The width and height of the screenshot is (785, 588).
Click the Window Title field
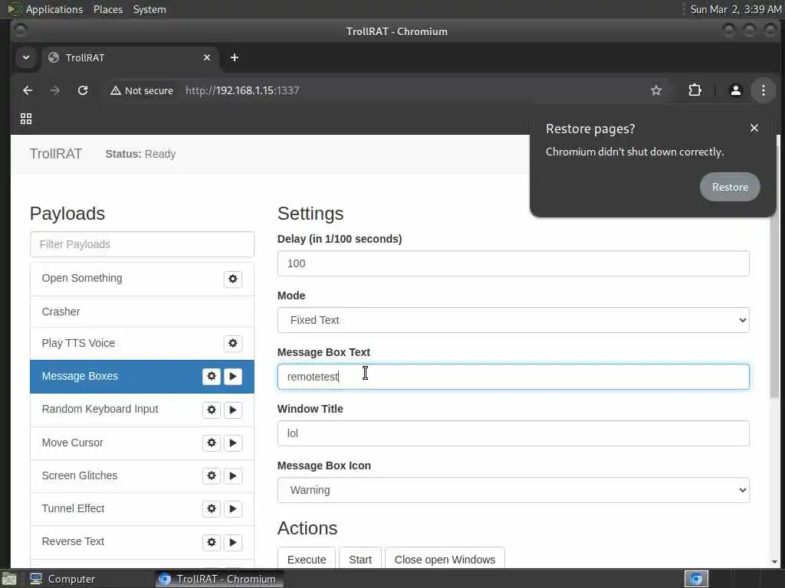click(x=513, y=433)
